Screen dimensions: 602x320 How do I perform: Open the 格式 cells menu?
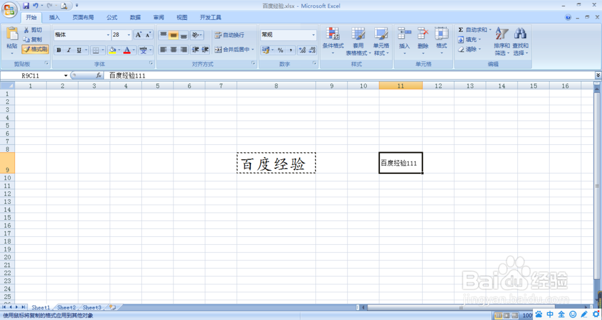pos(441,41)
